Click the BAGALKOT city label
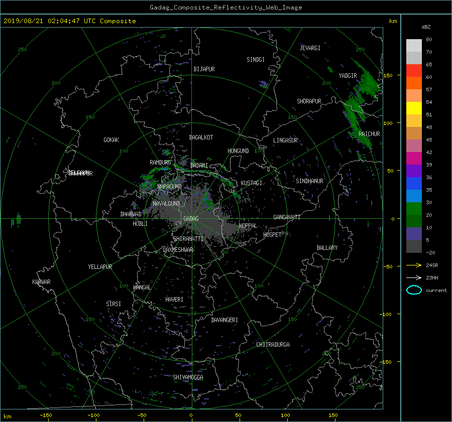This screenshot has height=422, width=452. (x=201, y=137)
